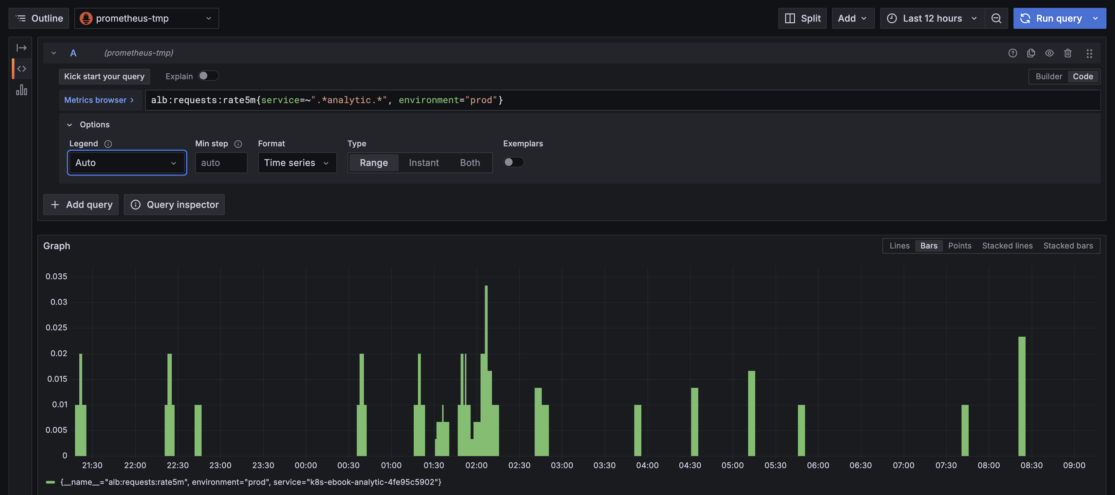Click the plus icon on Add query
The image size is (1115, 495).
pos(55,205)
